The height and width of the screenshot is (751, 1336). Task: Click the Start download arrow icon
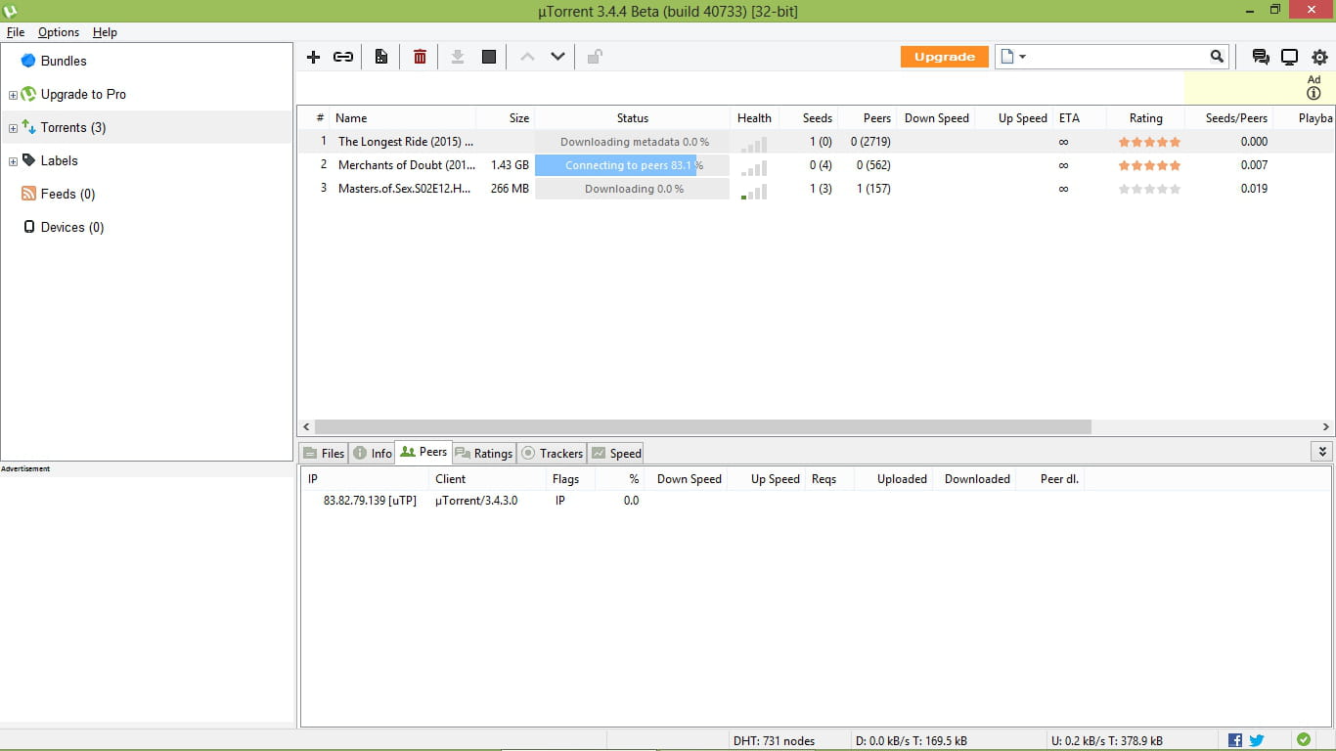point(457,57)
